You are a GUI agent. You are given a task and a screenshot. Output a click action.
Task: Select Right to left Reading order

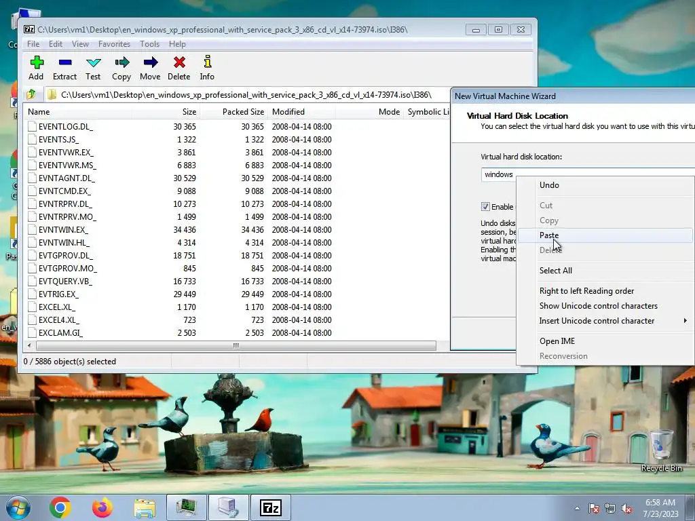coord(605,291)
